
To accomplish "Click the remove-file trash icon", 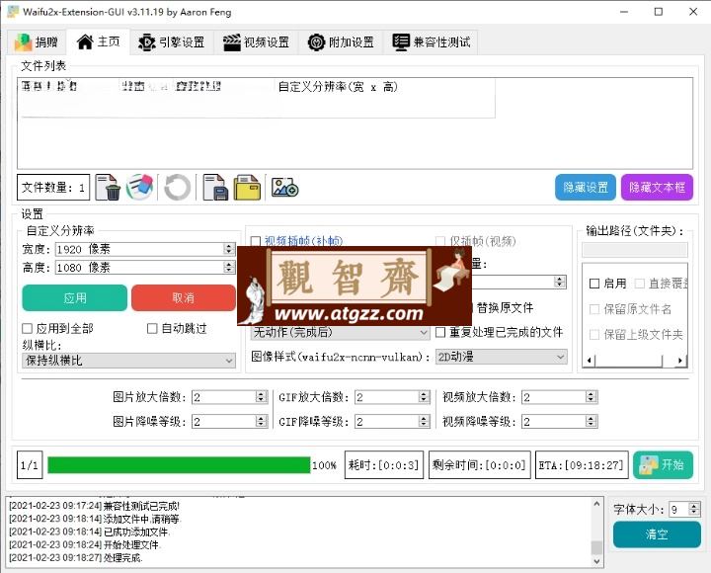I will tap(108, 188).
